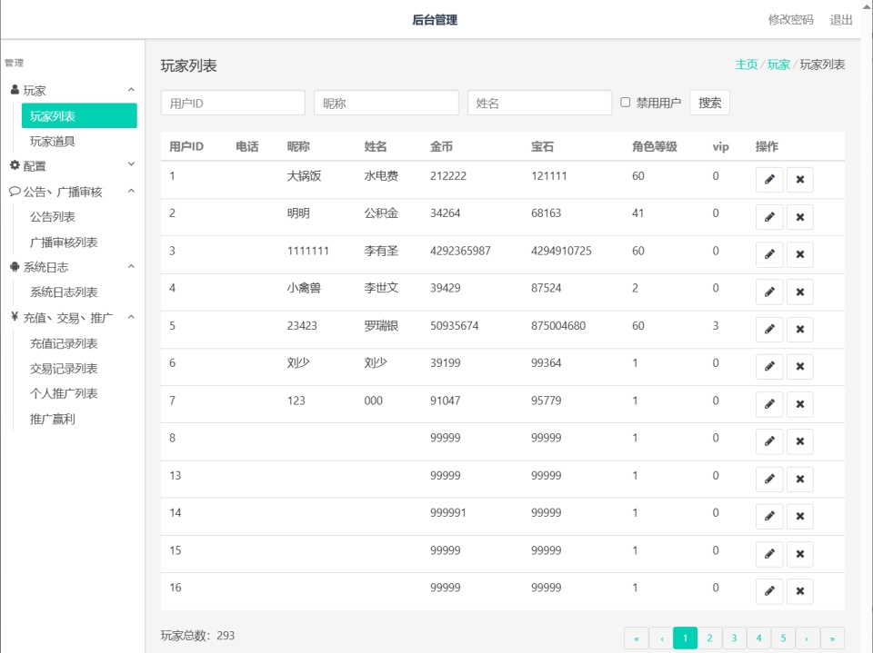The image size is (873, 653).
Task: Click the 金币 column header
Action: pos(442,147)
